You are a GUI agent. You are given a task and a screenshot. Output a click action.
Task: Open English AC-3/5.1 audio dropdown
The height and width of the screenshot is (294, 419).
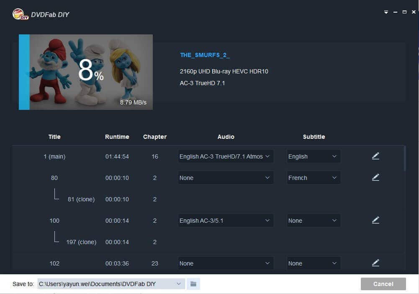point(226,221)
